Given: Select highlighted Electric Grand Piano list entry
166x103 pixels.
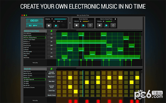Looking at the screenshot, I should 34,37.
